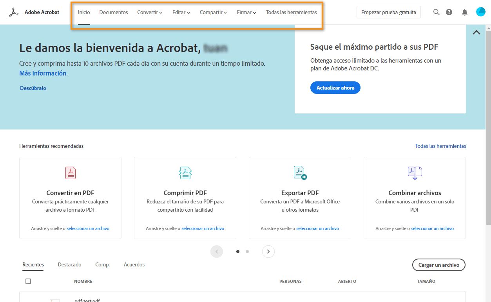This screenshot has width=491, height=302.
Task: Switch to the Acuerdos tab
Action: coord(134,265)
